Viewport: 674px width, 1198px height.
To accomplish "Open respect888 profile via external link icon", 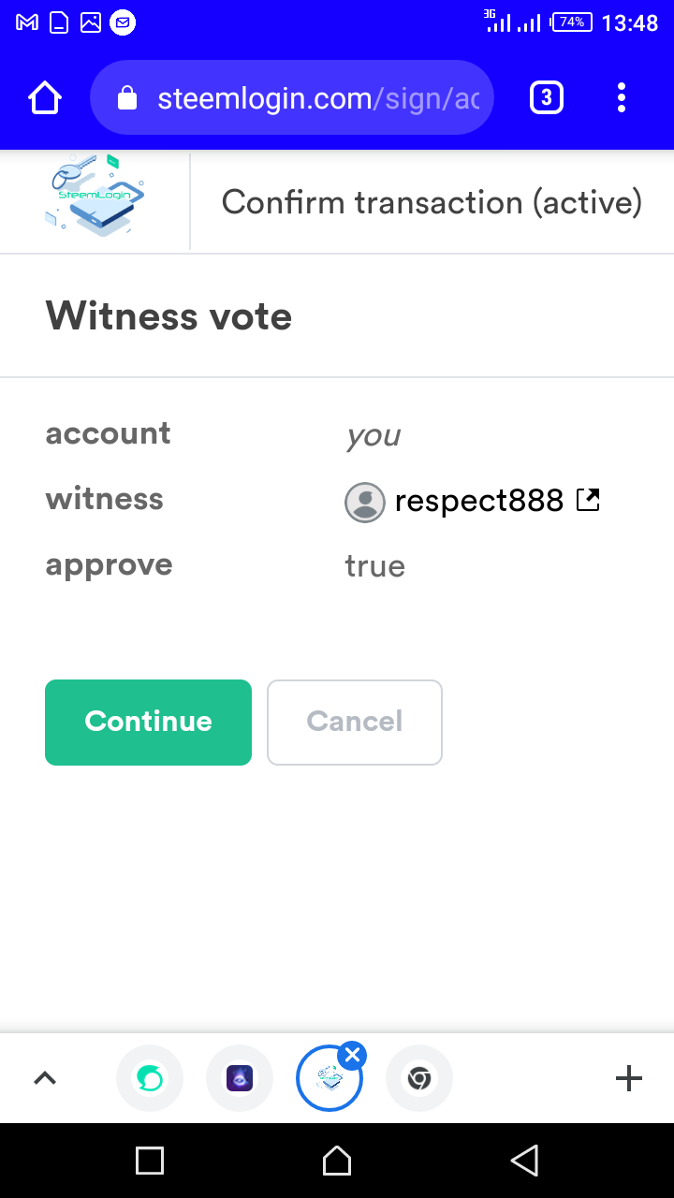I will pyautogui.click(x=588, y=501).
